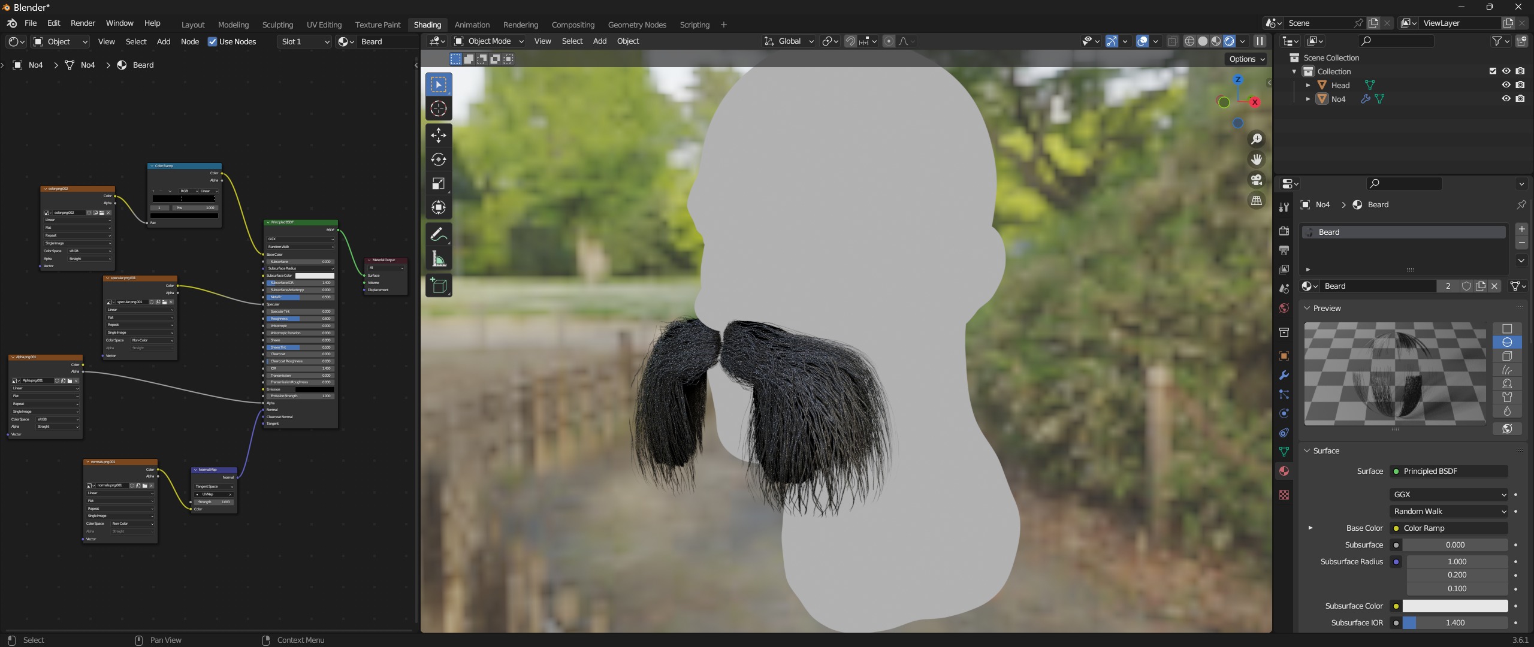Viewport: 1534px width, 647px height.
Task: Pin the properties panel with pin icon
Action: pos(1521,205)
